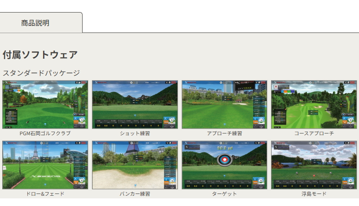Click the PGM石岡ゴルフクラブ screenshot thumbnail
This screenshot has height=206, width=359.
(x=45, y=104)
